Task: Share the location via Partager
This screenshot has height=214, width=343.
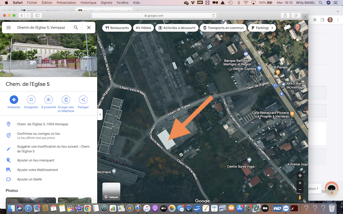Action: (83, 100)
